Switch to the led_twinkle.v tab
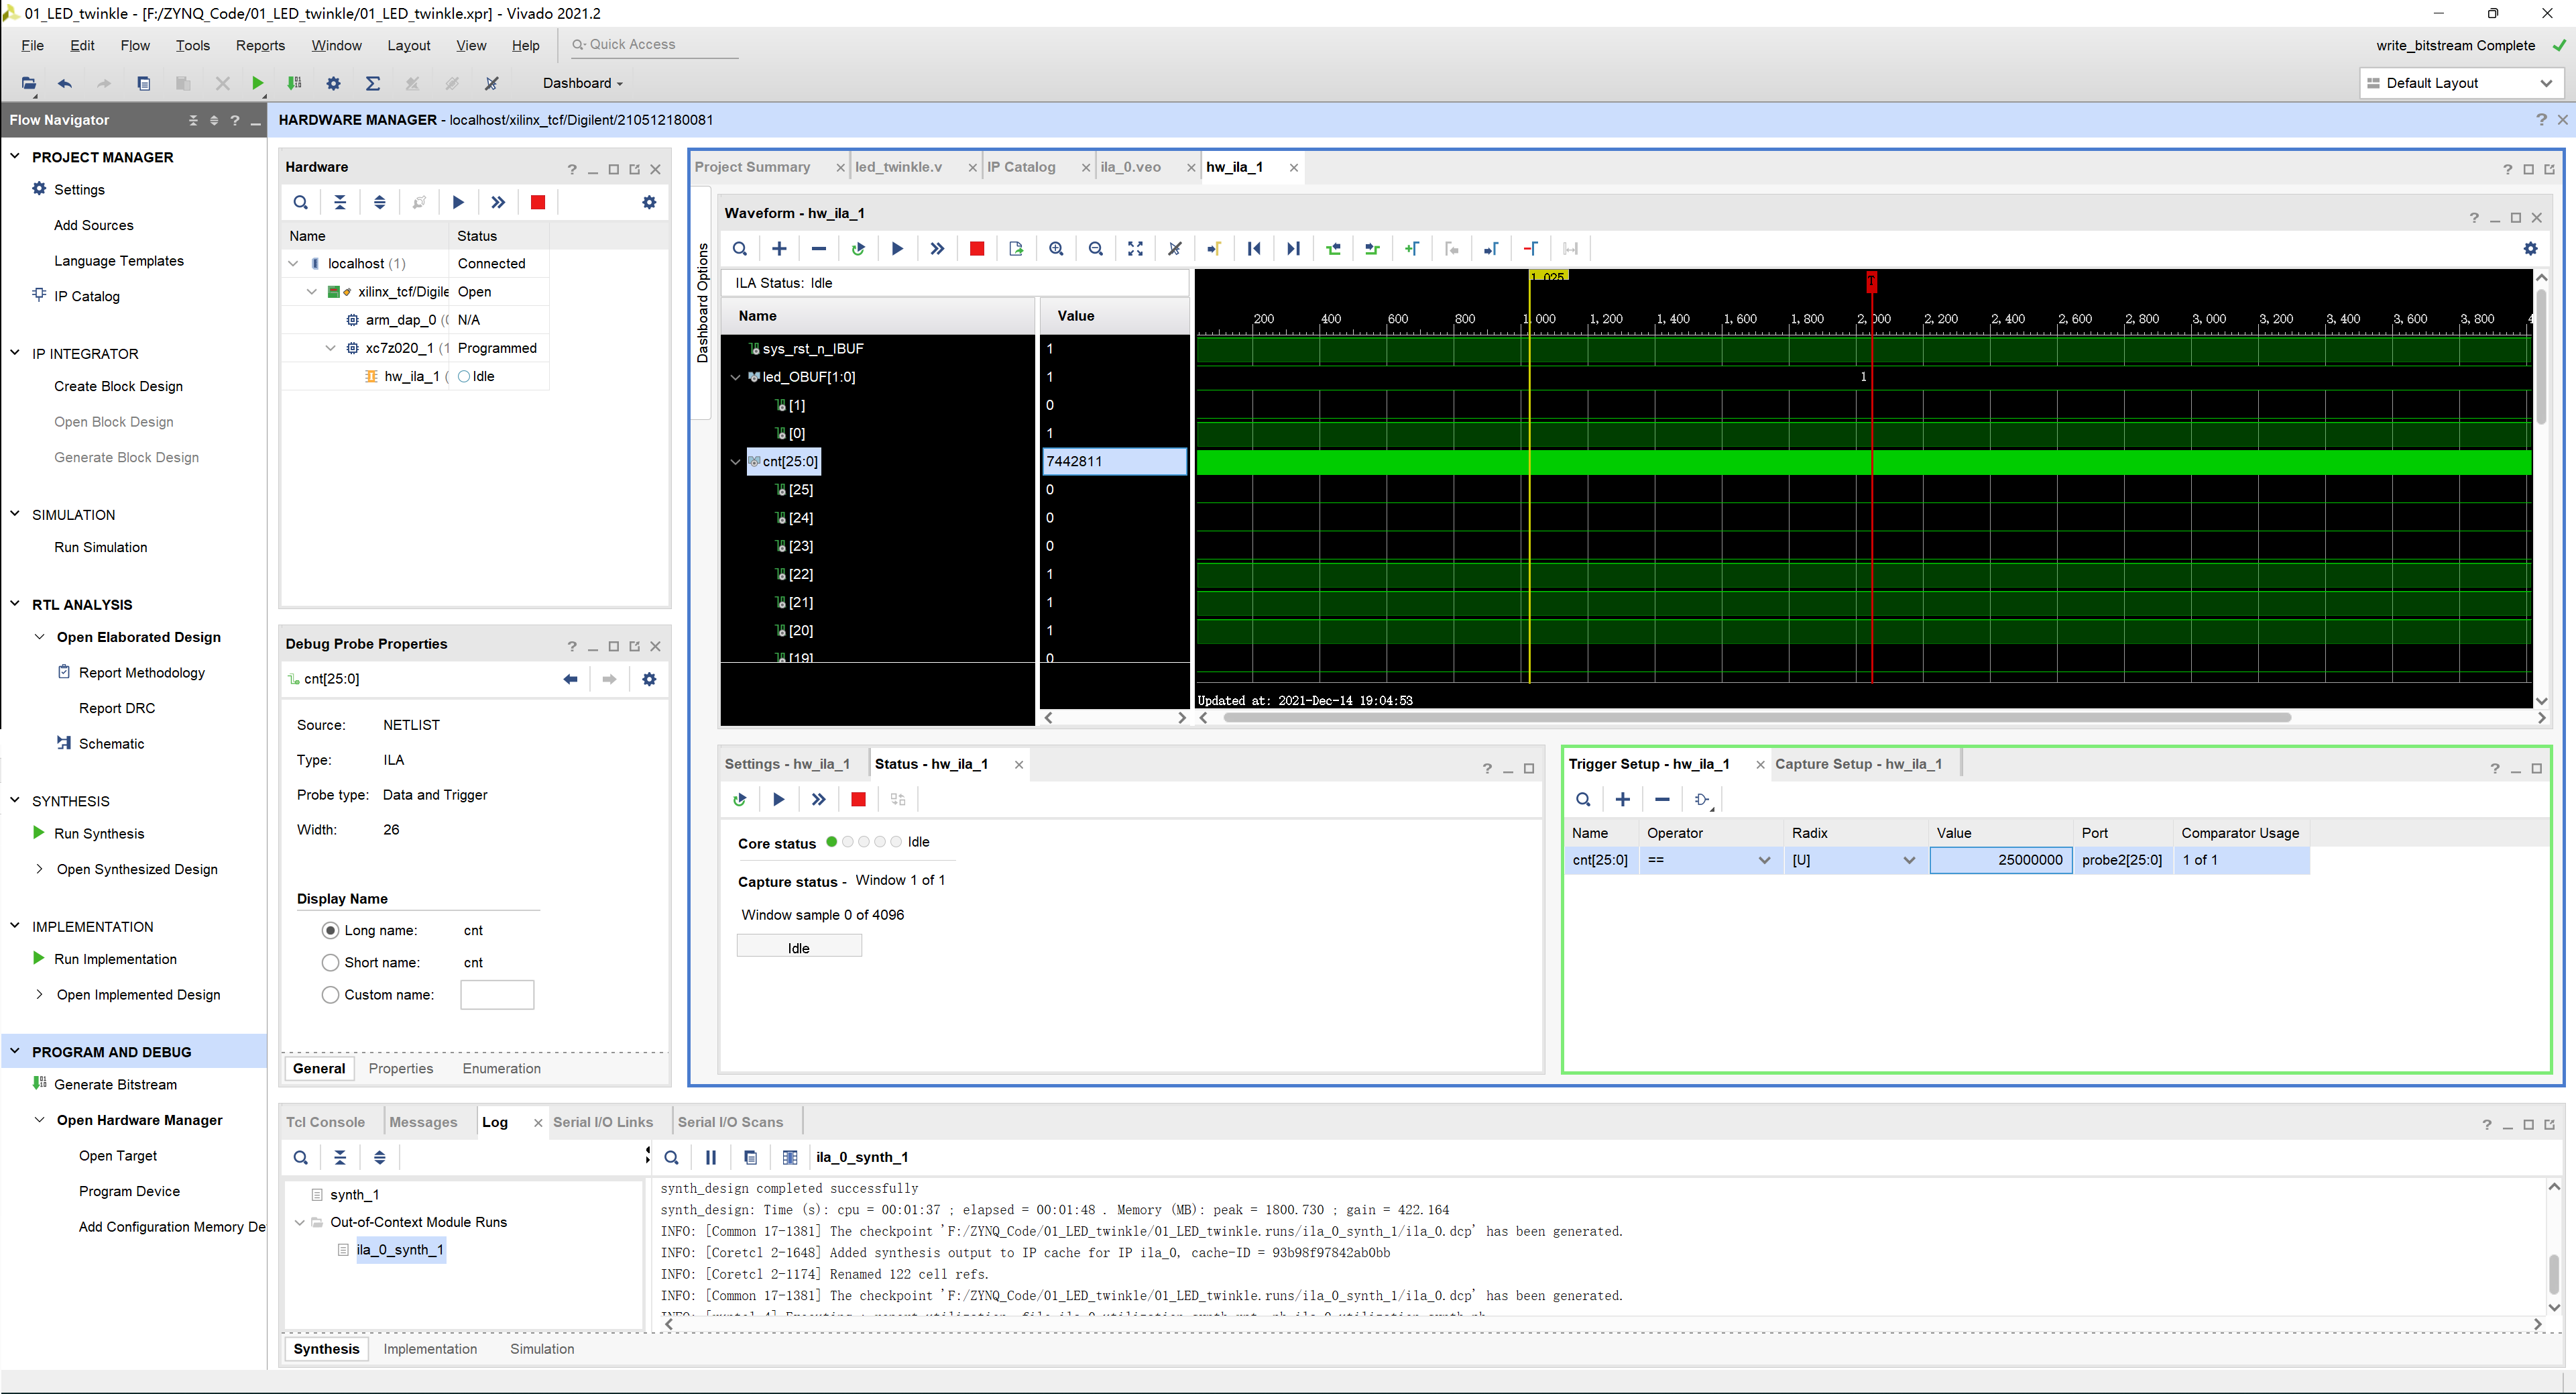Viewport: 2576px width, 1394px height. coord(898,167)
